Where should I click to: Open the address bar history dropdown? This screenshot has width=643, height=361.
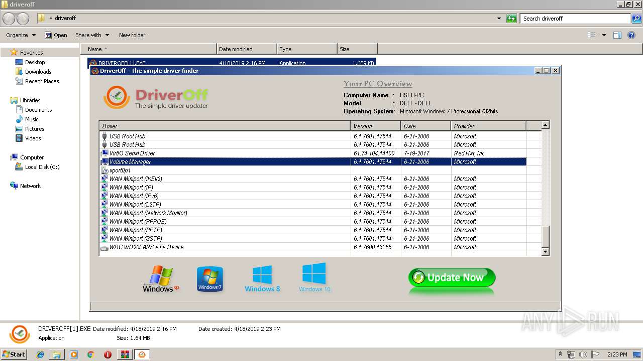click(x=499, y=19)
